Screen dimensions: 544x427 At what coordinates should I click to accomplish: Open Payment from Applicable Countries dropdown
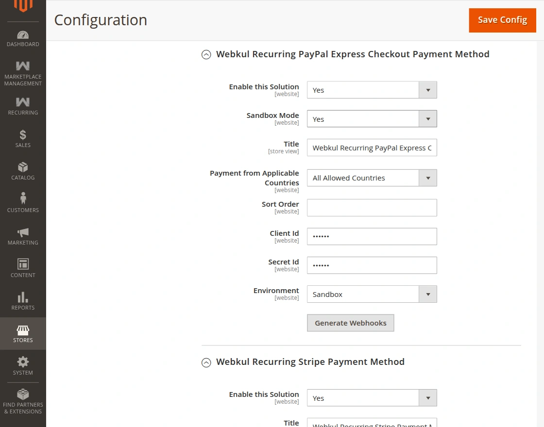pyautogui.click(x=372, y=178)
